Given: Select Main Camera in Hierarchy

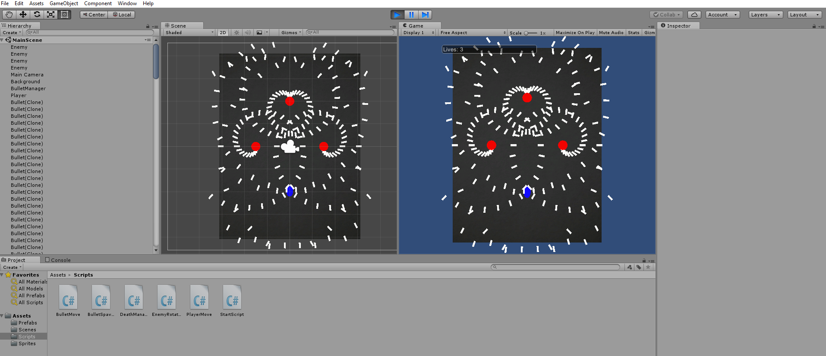Looking at the screenshot, I should click(27, 75).
